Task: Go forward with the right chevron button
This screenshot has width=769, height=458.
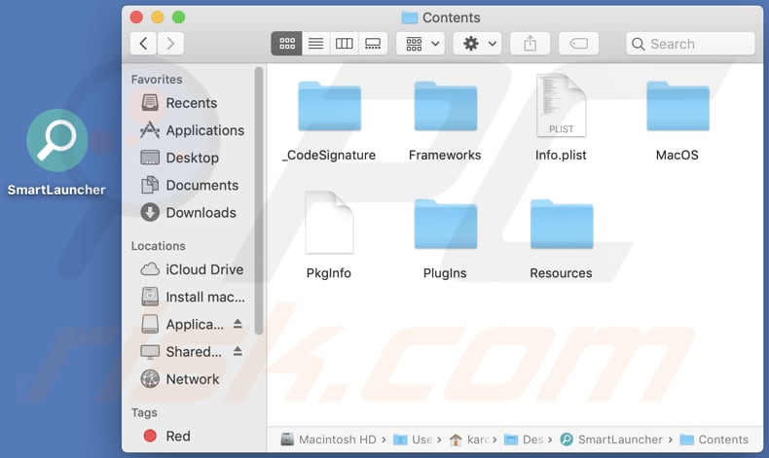Action: (x=170, y=44)
